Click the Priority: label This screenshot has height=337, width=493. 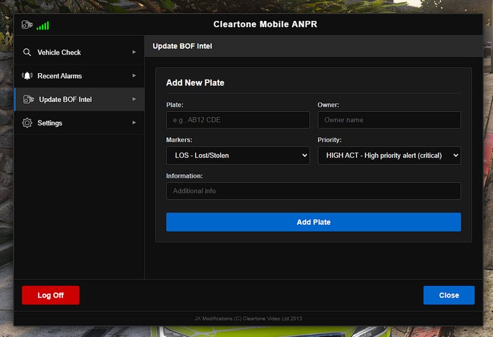pos(329,140)
